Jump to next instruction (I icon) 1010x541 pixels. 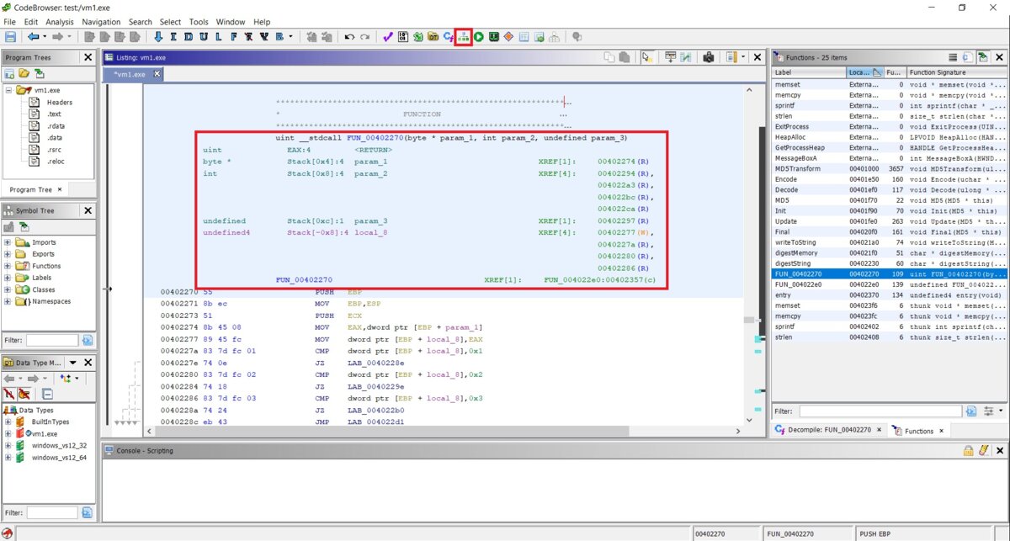coord(174,37)
